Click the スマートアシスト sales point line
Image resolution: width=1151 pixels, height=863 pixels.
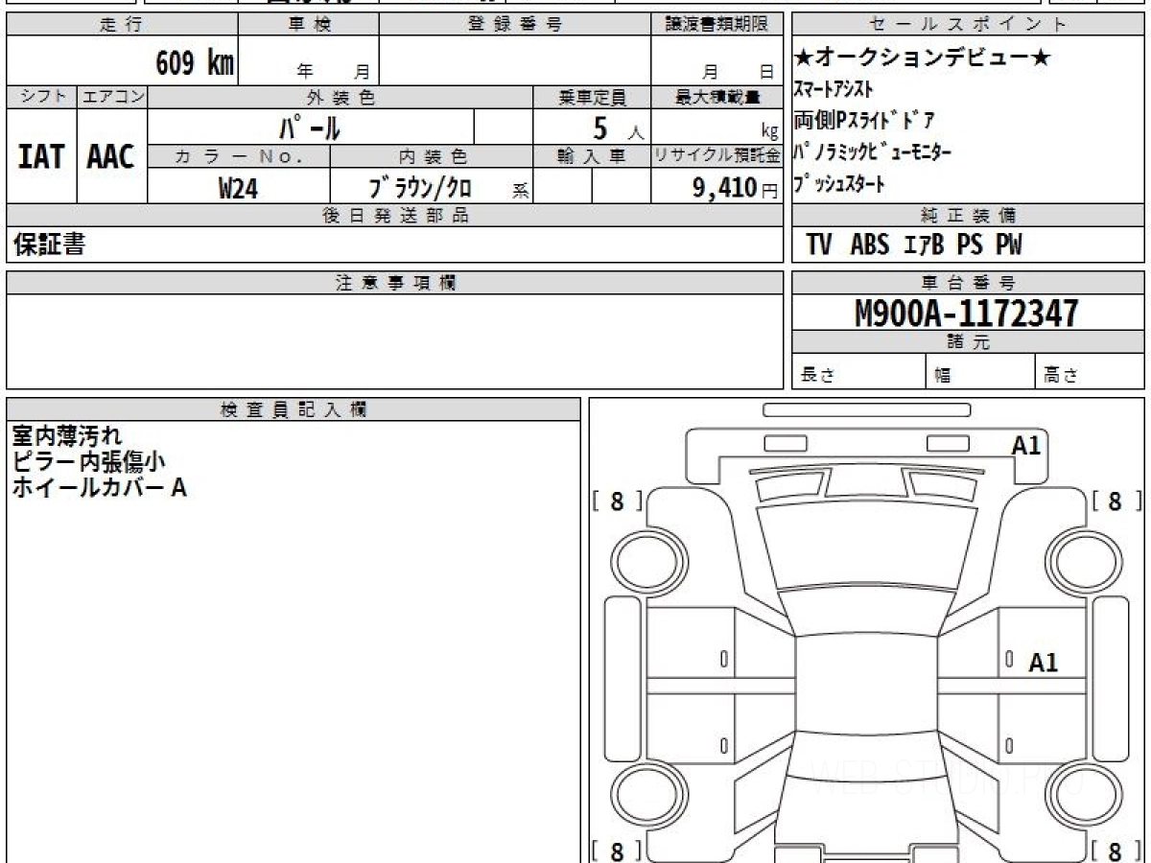(x=834, y=90)
